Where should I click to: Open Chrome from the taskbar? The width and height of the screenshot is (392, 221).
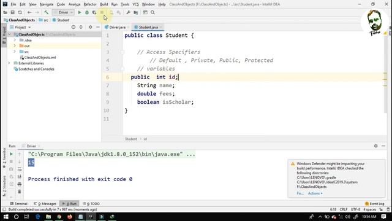[x=59, y=217]
